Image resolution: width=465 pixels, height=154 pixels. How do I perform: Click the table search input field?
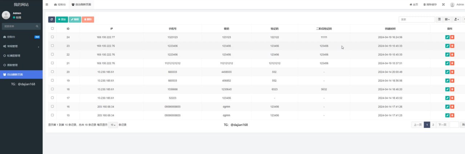pyautogui.click(x=416, y=19)
